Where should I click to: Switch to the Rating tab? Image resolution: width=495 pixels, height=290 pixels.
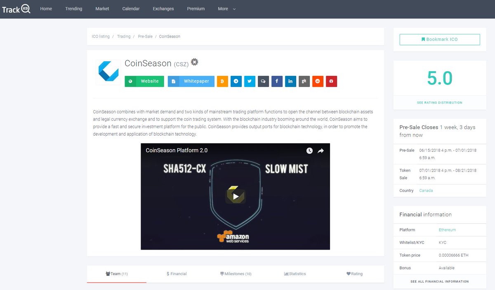click(x=355, y=273)
